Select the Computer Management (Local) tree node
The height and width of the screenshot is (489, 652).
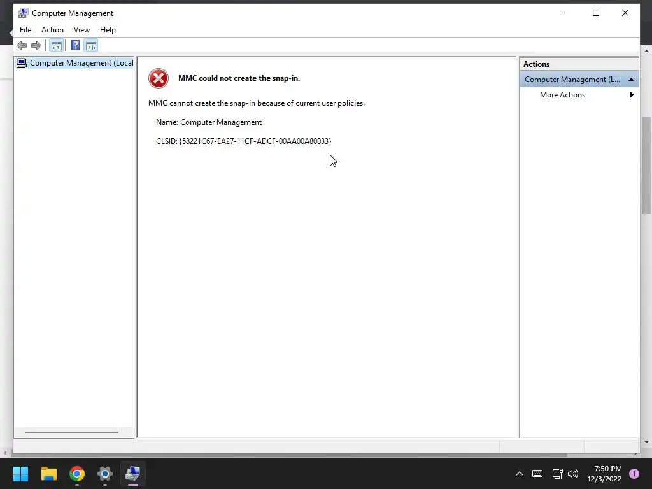point(75,63)
